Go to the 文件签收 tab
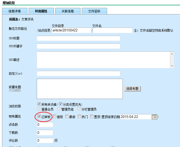This screenshot has width=180, height=147. 94,11
